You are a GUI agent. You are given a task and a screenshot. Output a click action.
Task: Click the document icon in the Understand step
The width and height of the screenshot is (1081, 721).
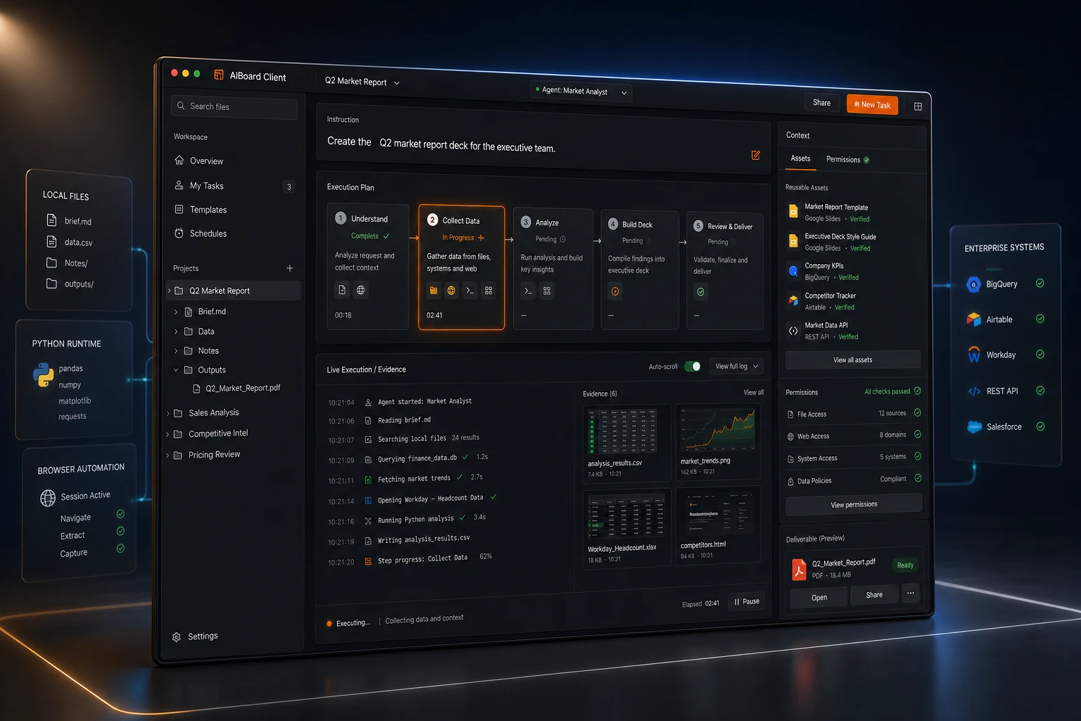342,289
